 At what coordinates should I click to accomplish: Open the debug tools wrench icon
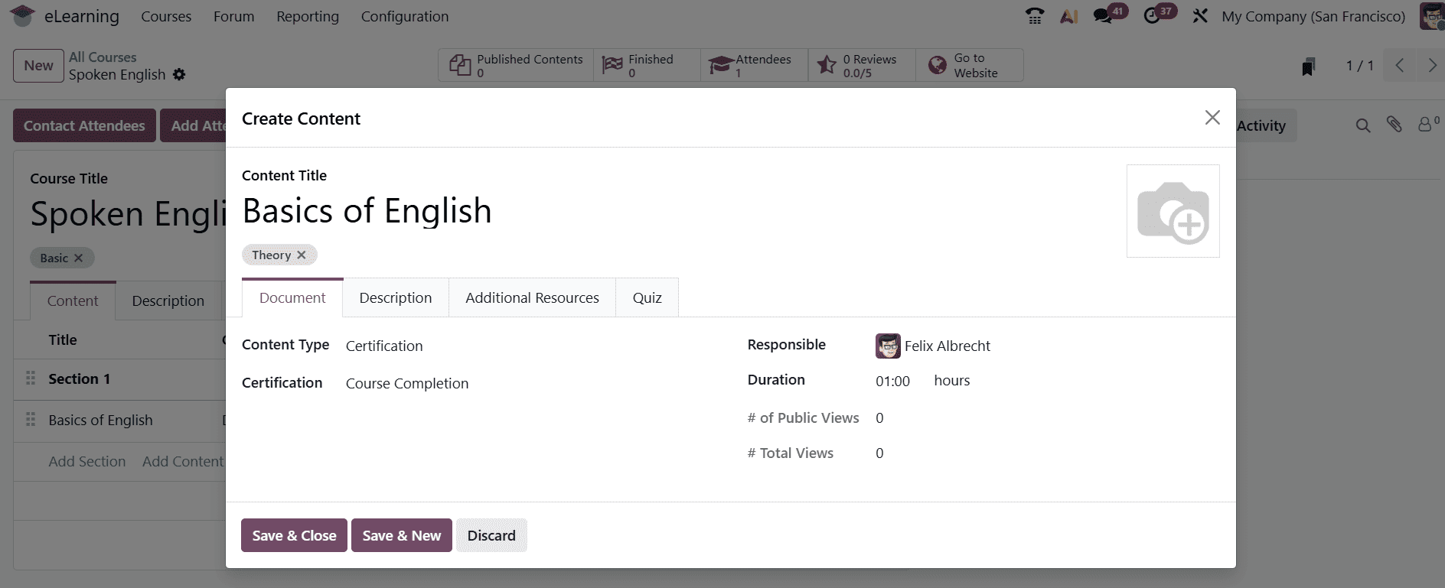(1200, 16)
